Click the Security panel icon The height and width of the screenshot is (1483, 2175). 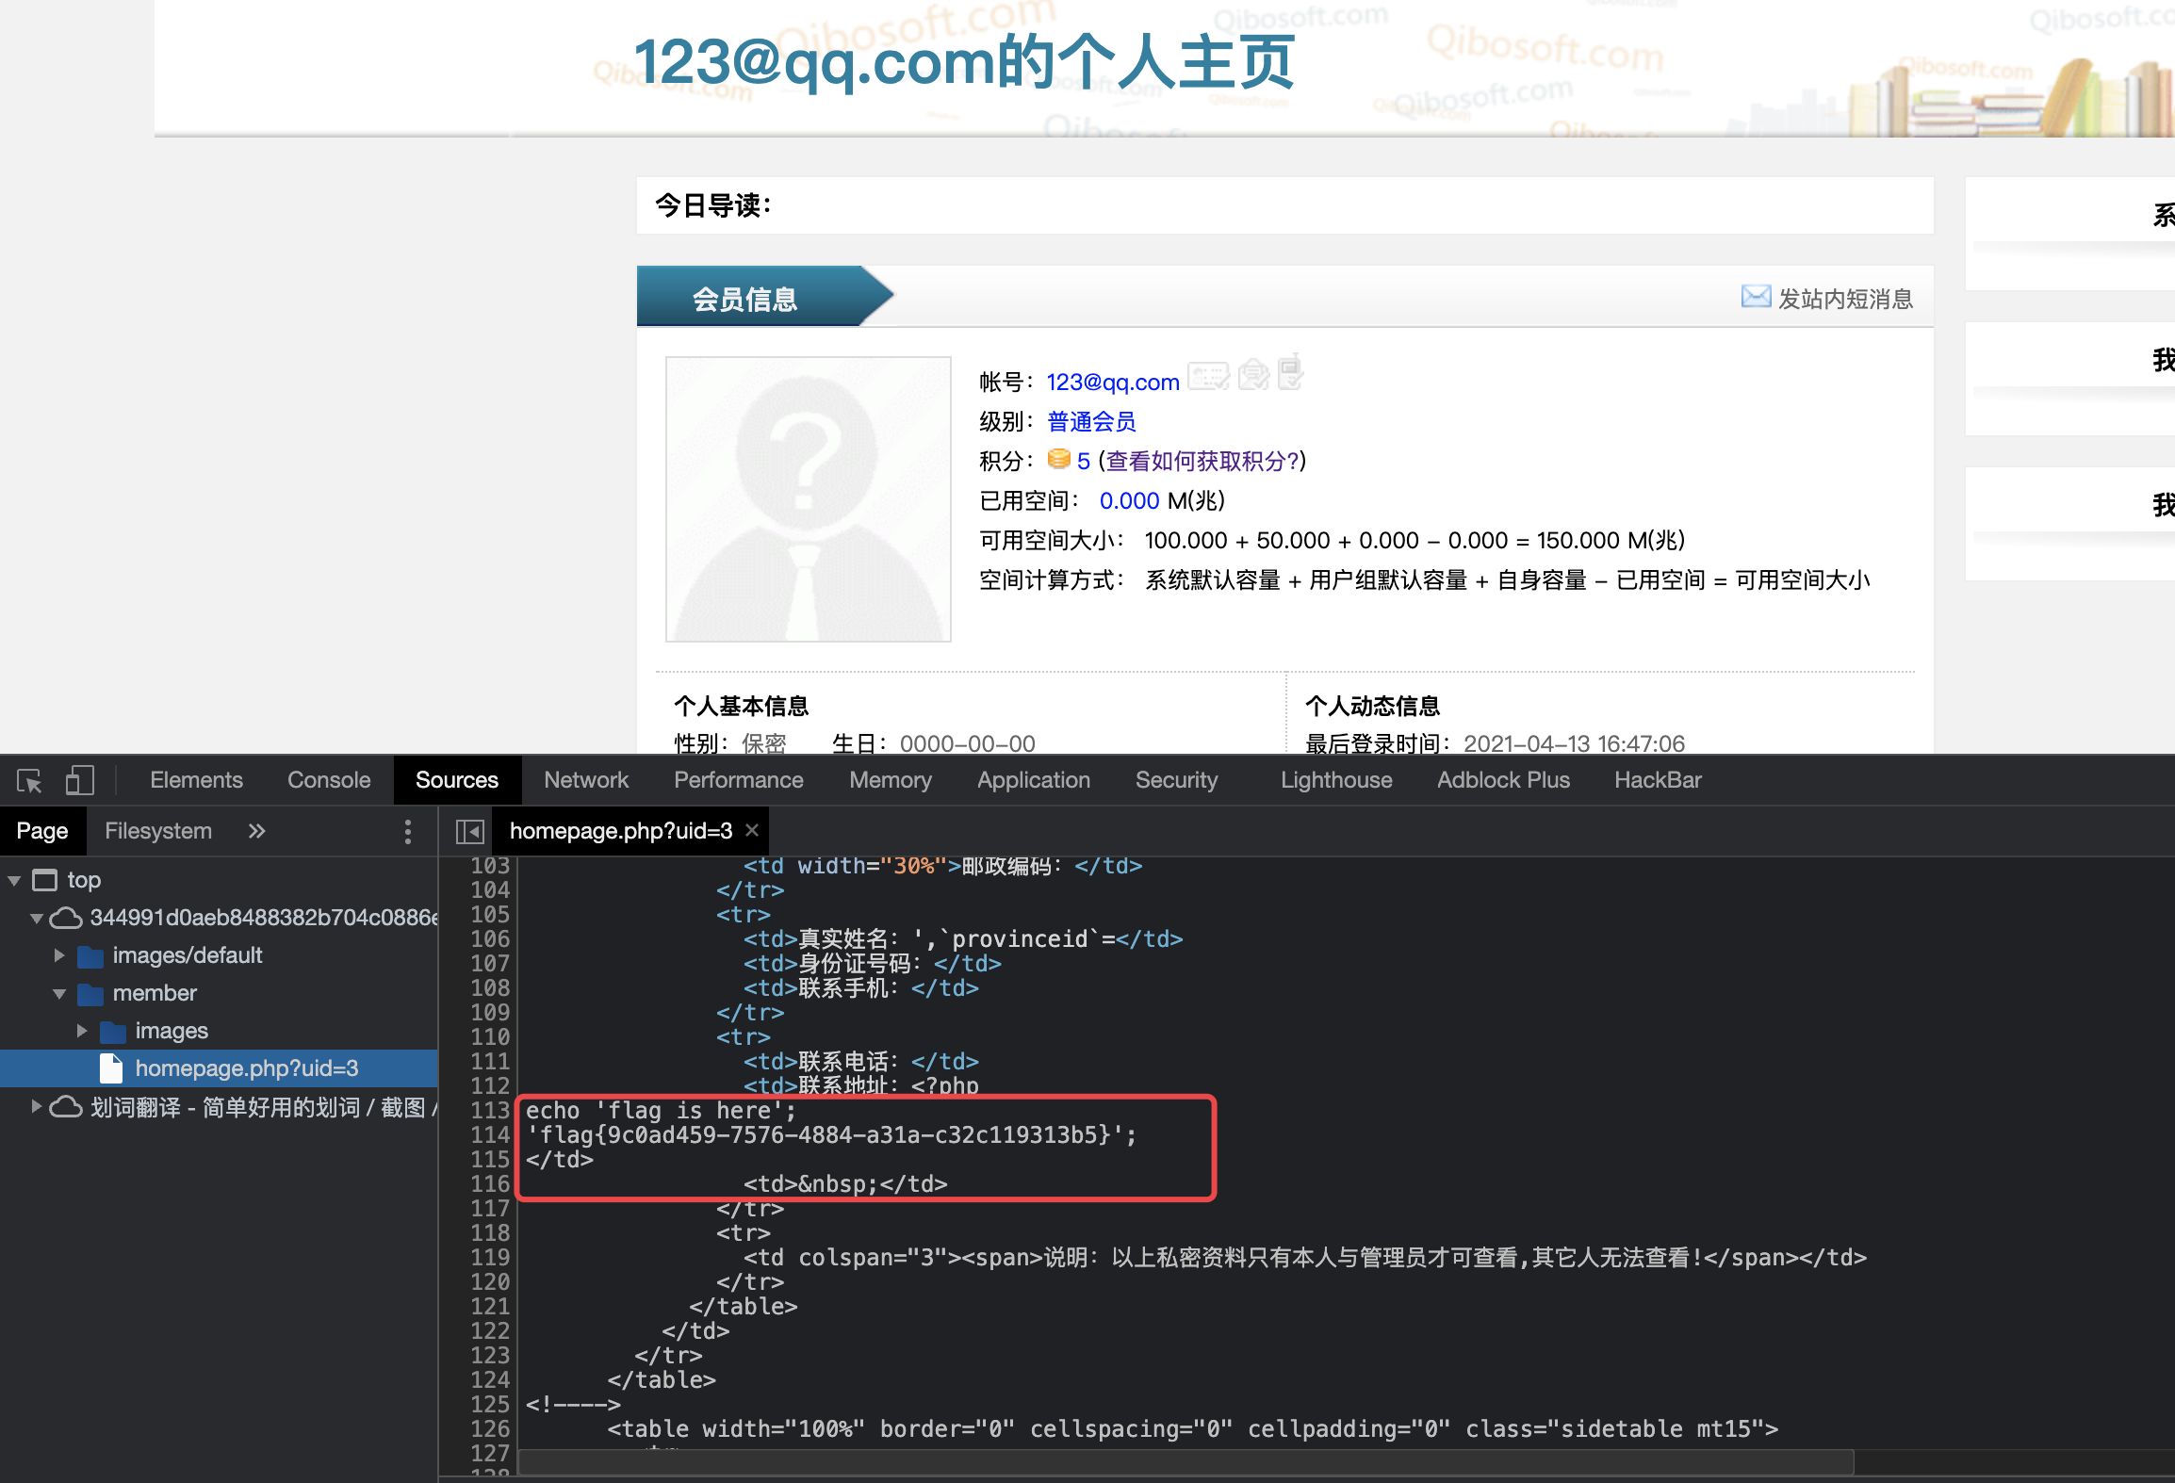pos(1177,780)
